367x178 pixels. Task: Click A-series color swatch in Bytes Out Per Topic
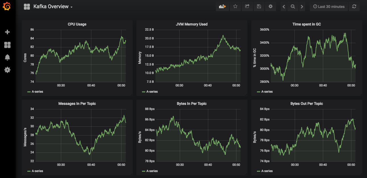point(259,171)
